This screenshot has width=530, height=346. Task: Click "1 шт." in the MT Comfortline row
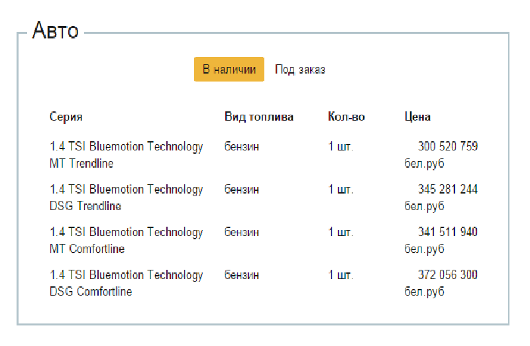tap(341, 232)
